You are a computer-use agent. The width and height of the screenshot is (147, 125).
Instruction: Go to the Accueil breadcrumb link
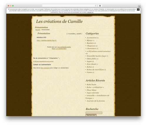click(38, 30)
